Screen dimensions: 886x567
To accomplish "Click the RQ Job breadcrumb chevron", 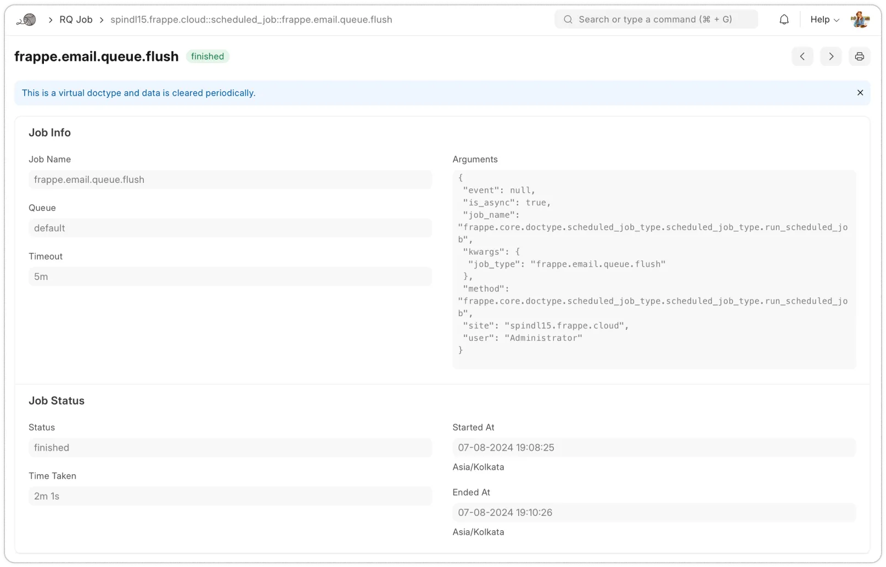I will [102, 19].
